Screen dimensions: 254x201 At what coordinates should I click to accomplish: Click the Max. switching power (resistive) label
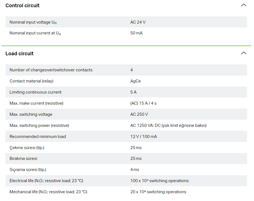coord(39,125)
